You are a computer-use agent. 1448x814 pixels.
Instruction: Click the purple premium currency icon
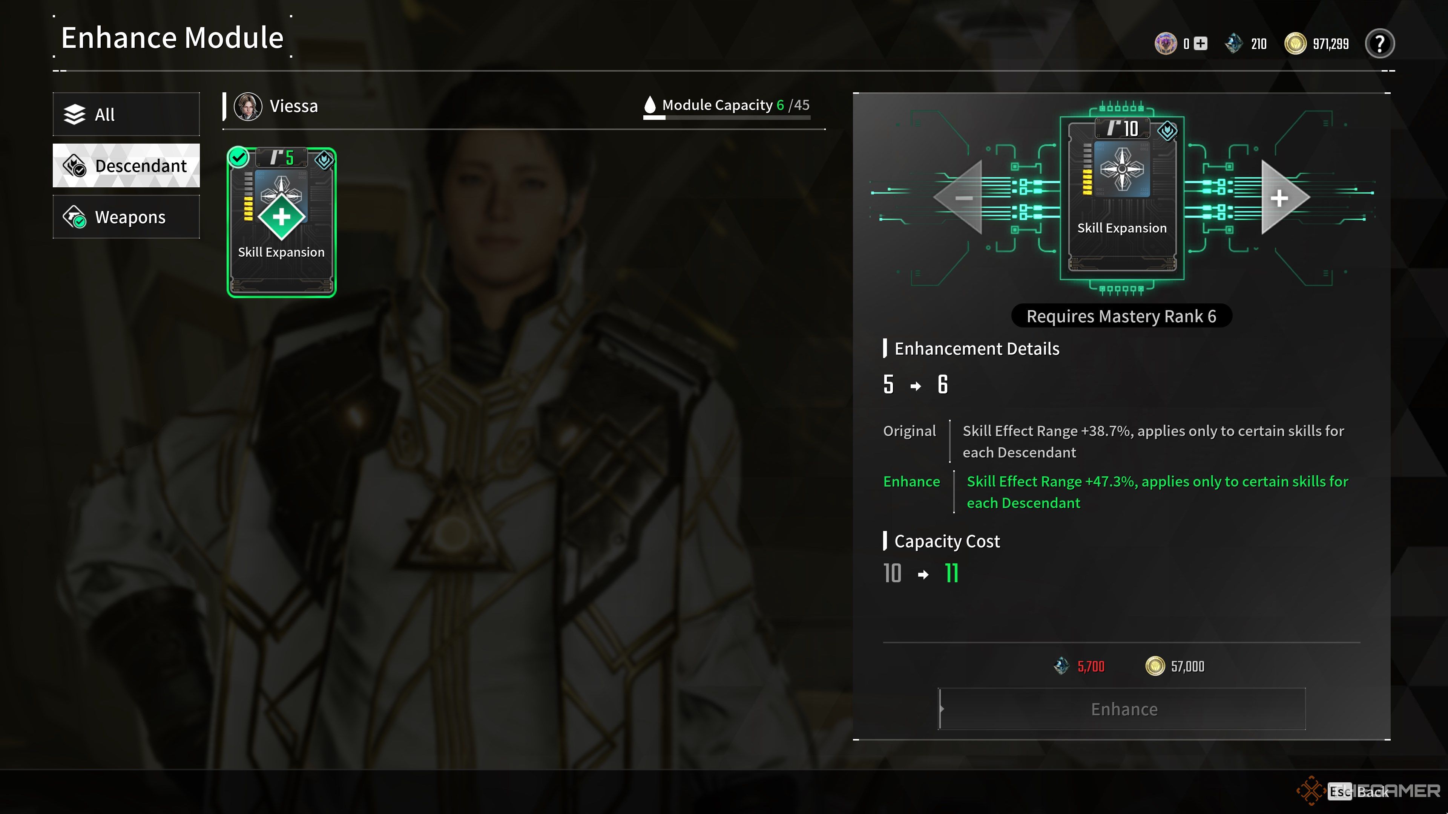point(1166,43)
